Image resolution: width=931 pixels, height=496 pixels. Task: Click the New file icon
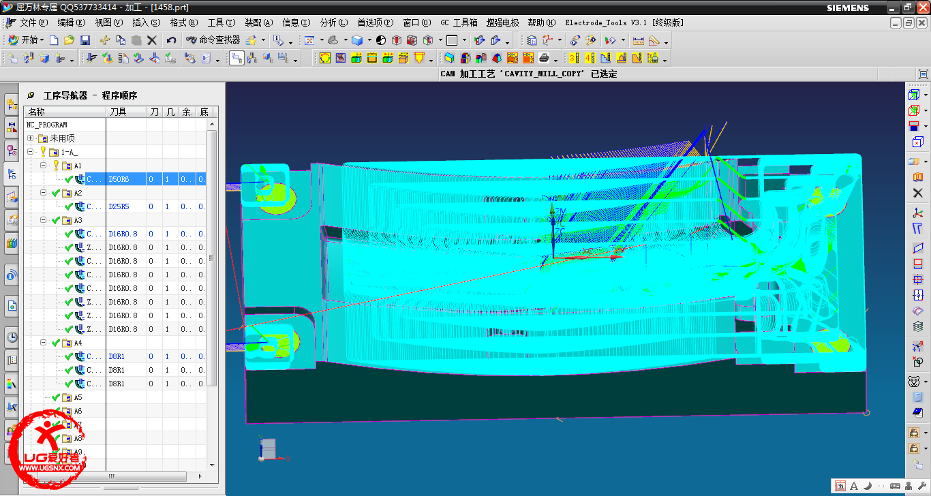pos(54,40)
